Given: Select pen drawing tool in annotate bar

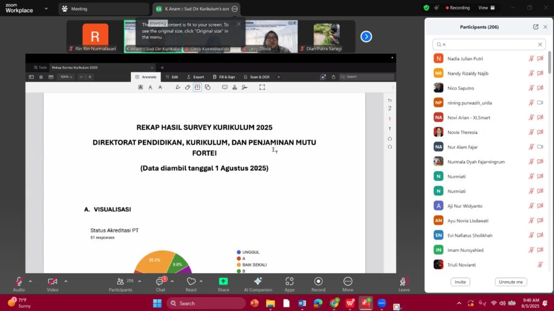Looking at the screenshot, I should 177,87.
